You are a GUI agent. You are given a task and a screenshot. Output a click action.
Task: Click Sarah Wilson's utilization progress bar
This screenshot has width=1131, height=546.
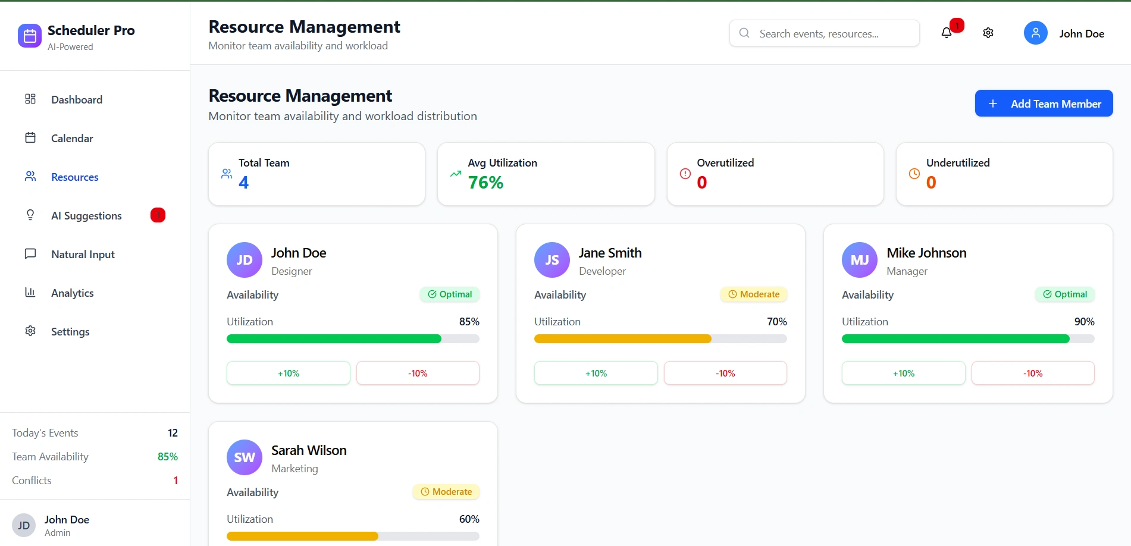coord(353,536)
